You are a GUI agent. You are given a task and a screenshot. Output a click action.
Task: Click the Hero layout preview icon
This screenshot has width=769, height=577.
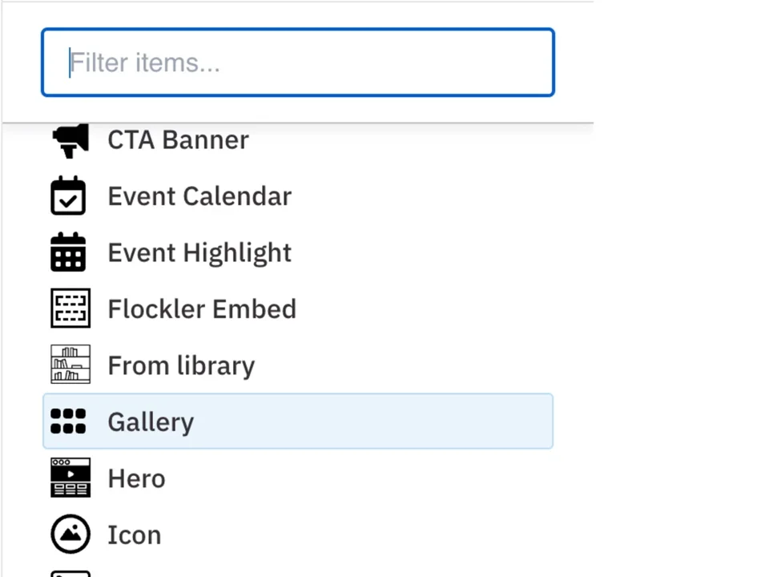(x=70, y=478)
